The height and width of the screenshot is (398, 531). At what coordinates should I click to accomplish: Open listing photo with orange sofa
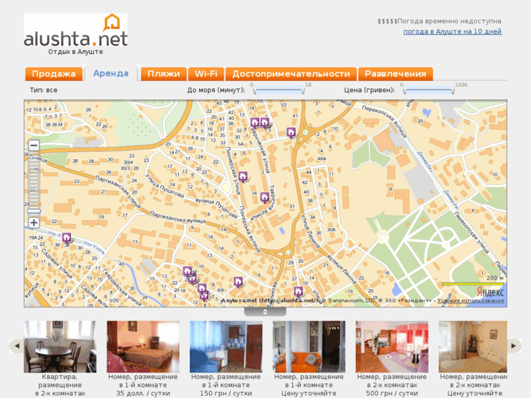(x=309, y=346)
